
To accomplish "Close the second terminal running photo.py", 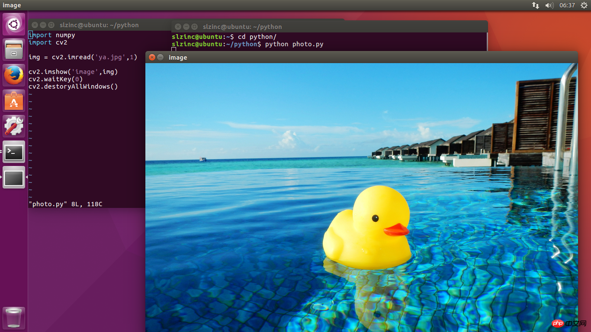I will 178,27.
